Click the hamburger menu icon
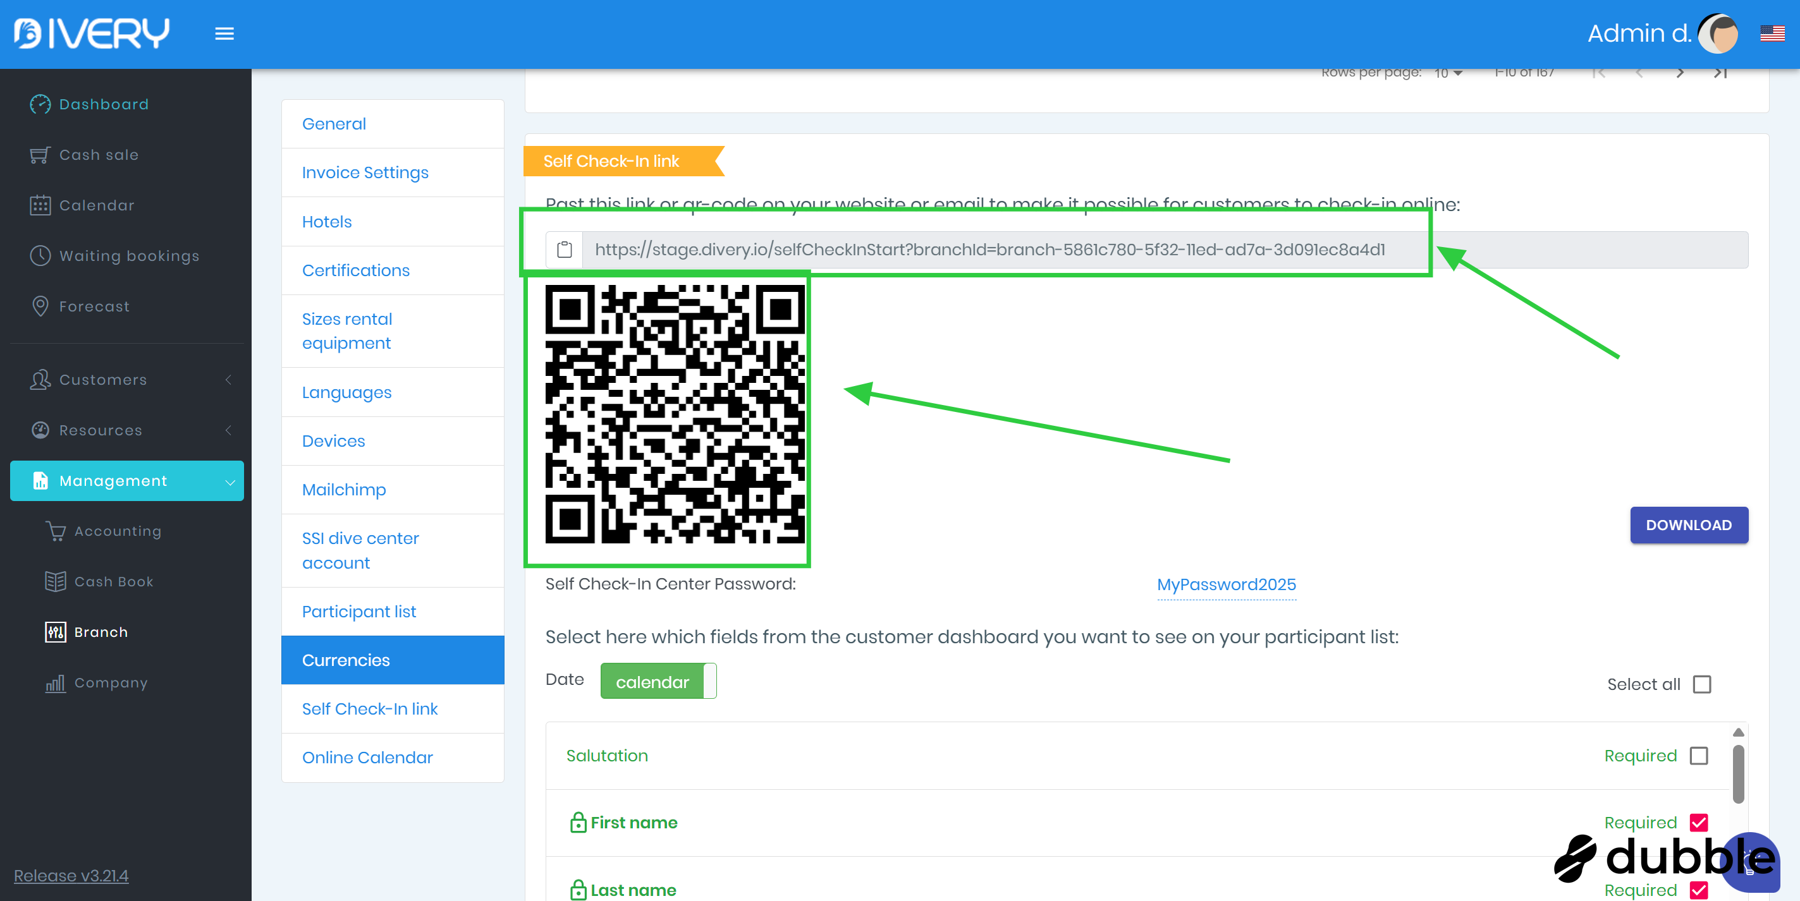 (224, 33)
